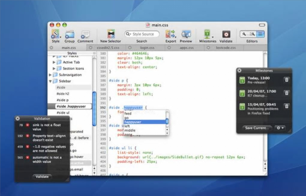
Task: Close the main.css tab
Action: coord(51,48)
